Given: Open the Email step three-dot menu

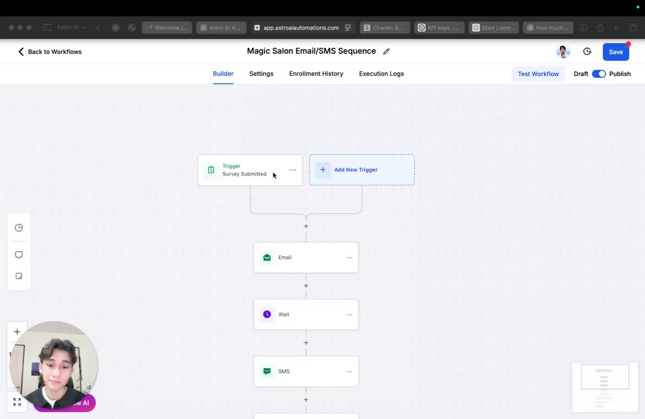Looking at the screenshot, I should coord(349,257).
